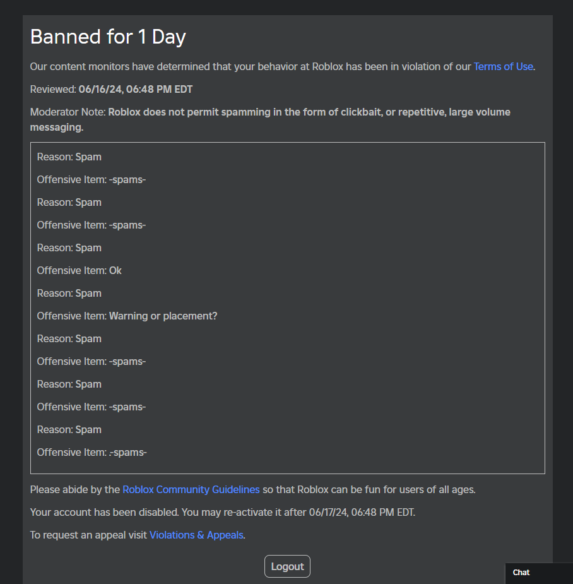Visit the Violations & Appeals page
Viewport: 573px width, 584px height.
(196, 535)
